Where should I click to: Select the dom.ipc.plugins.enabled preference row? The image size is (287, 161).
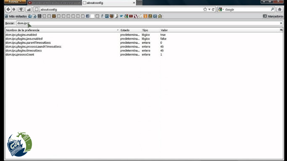click(144, 35)
